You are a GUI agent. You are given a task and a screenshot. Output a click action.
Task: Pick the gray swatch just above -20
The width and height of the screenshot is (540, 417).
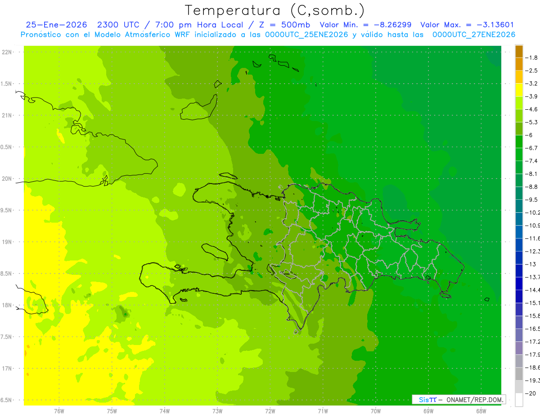coord(519,387)
